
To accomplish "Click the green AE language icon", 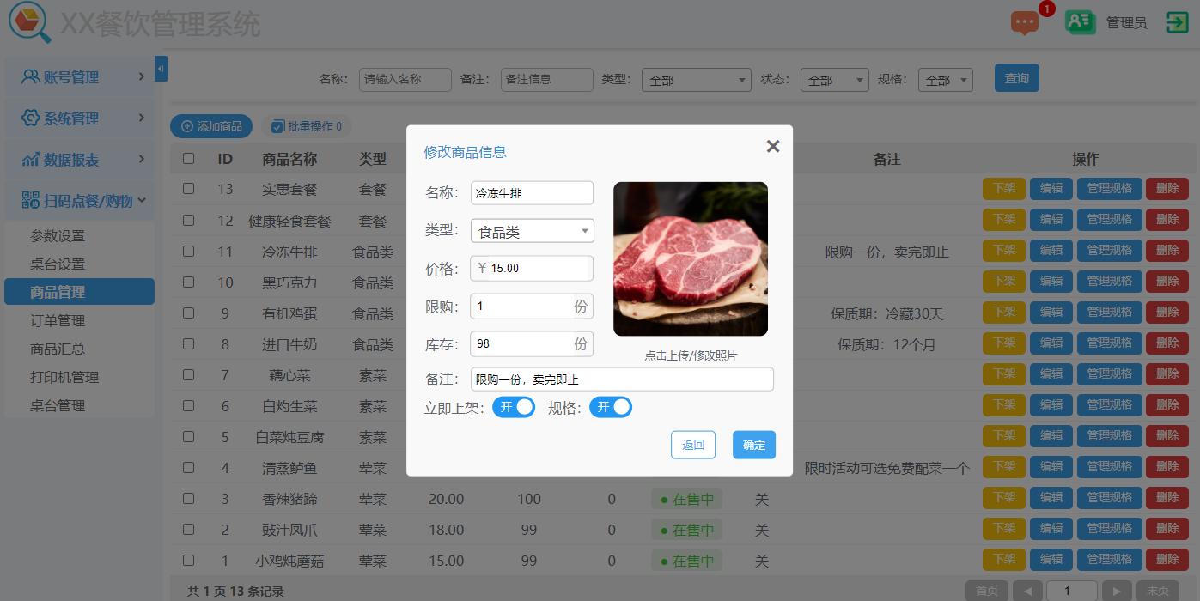I will tap(1080, 21).
